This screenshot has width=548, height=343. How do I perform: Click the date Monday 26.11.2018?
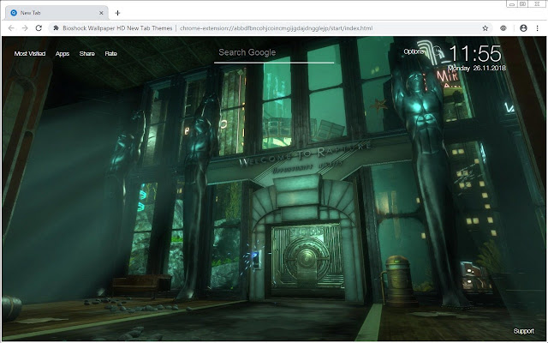coord(477,68)
